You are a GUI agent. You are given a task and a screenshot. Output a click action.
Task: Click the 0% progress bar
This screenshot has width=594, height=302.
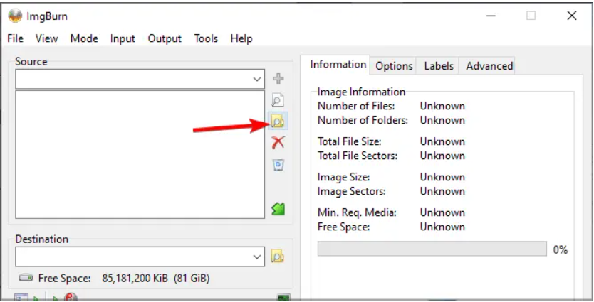432,249
